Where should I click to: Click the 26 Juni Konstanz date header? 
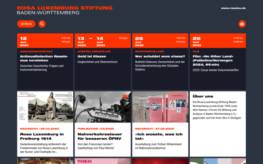pos(160,41)
